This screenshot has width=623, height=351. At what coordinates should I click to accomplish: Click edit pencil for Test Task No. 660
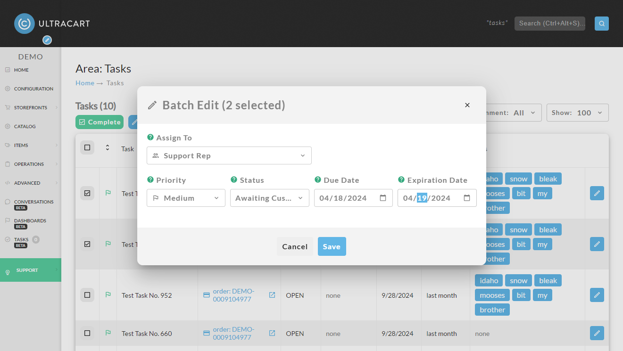597,333
